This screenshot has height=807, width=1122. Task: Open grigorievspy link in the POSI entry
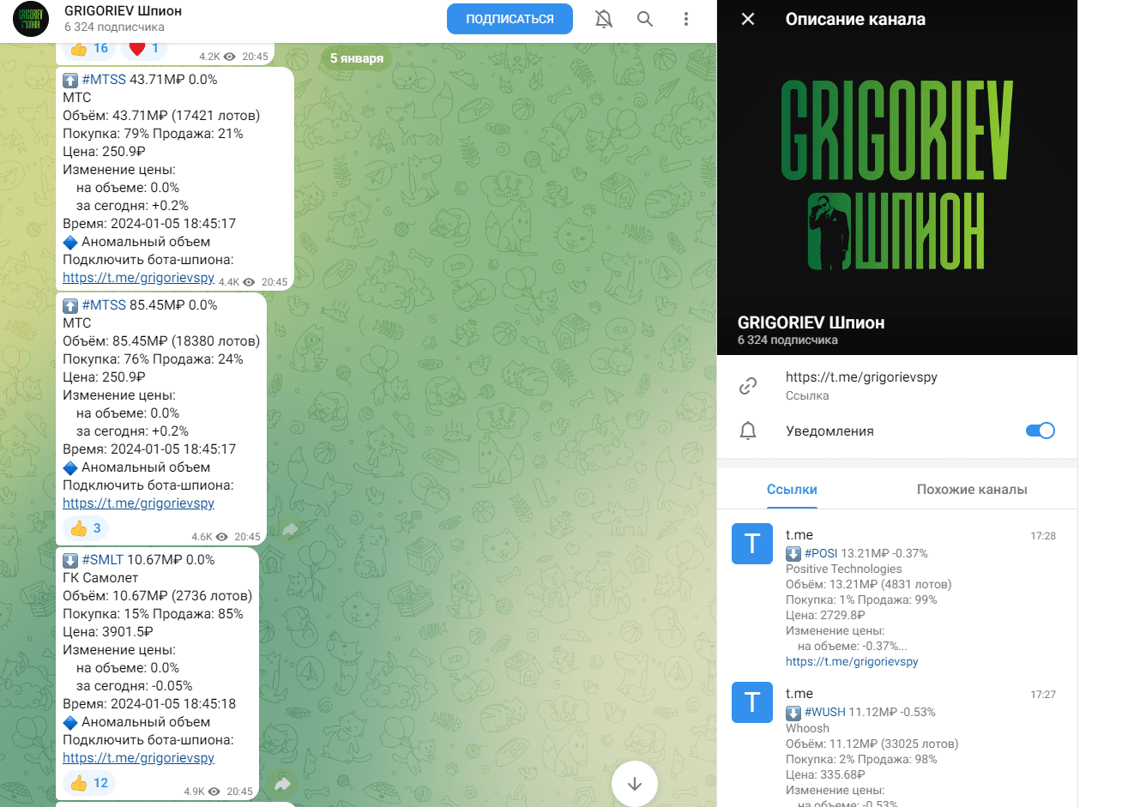[852, 661]
